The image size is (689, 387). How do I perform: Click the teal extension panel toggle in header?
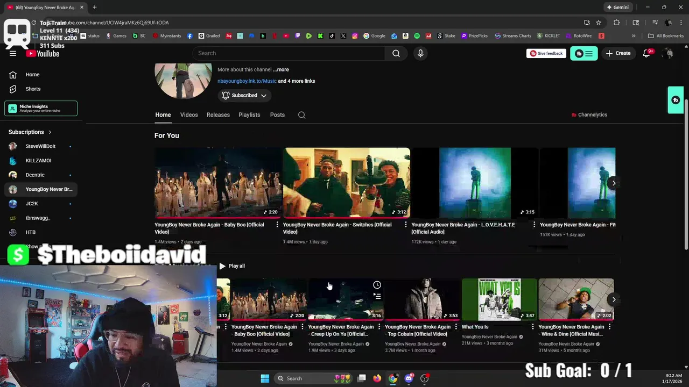[584, 53]
